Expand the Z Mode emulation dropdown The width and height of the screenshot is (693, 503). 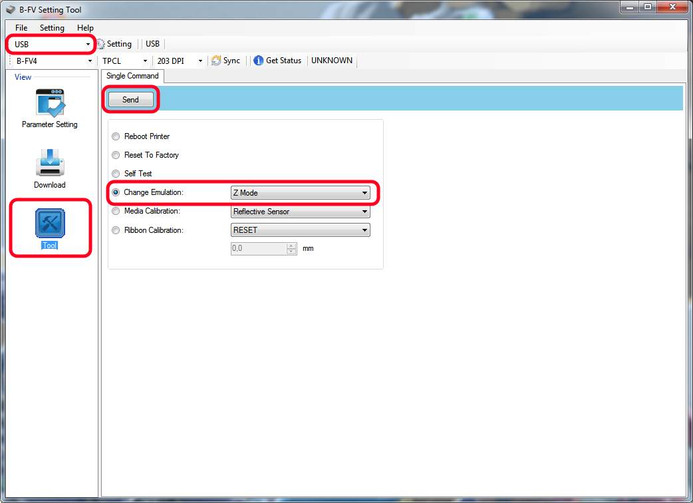[301, 193]
